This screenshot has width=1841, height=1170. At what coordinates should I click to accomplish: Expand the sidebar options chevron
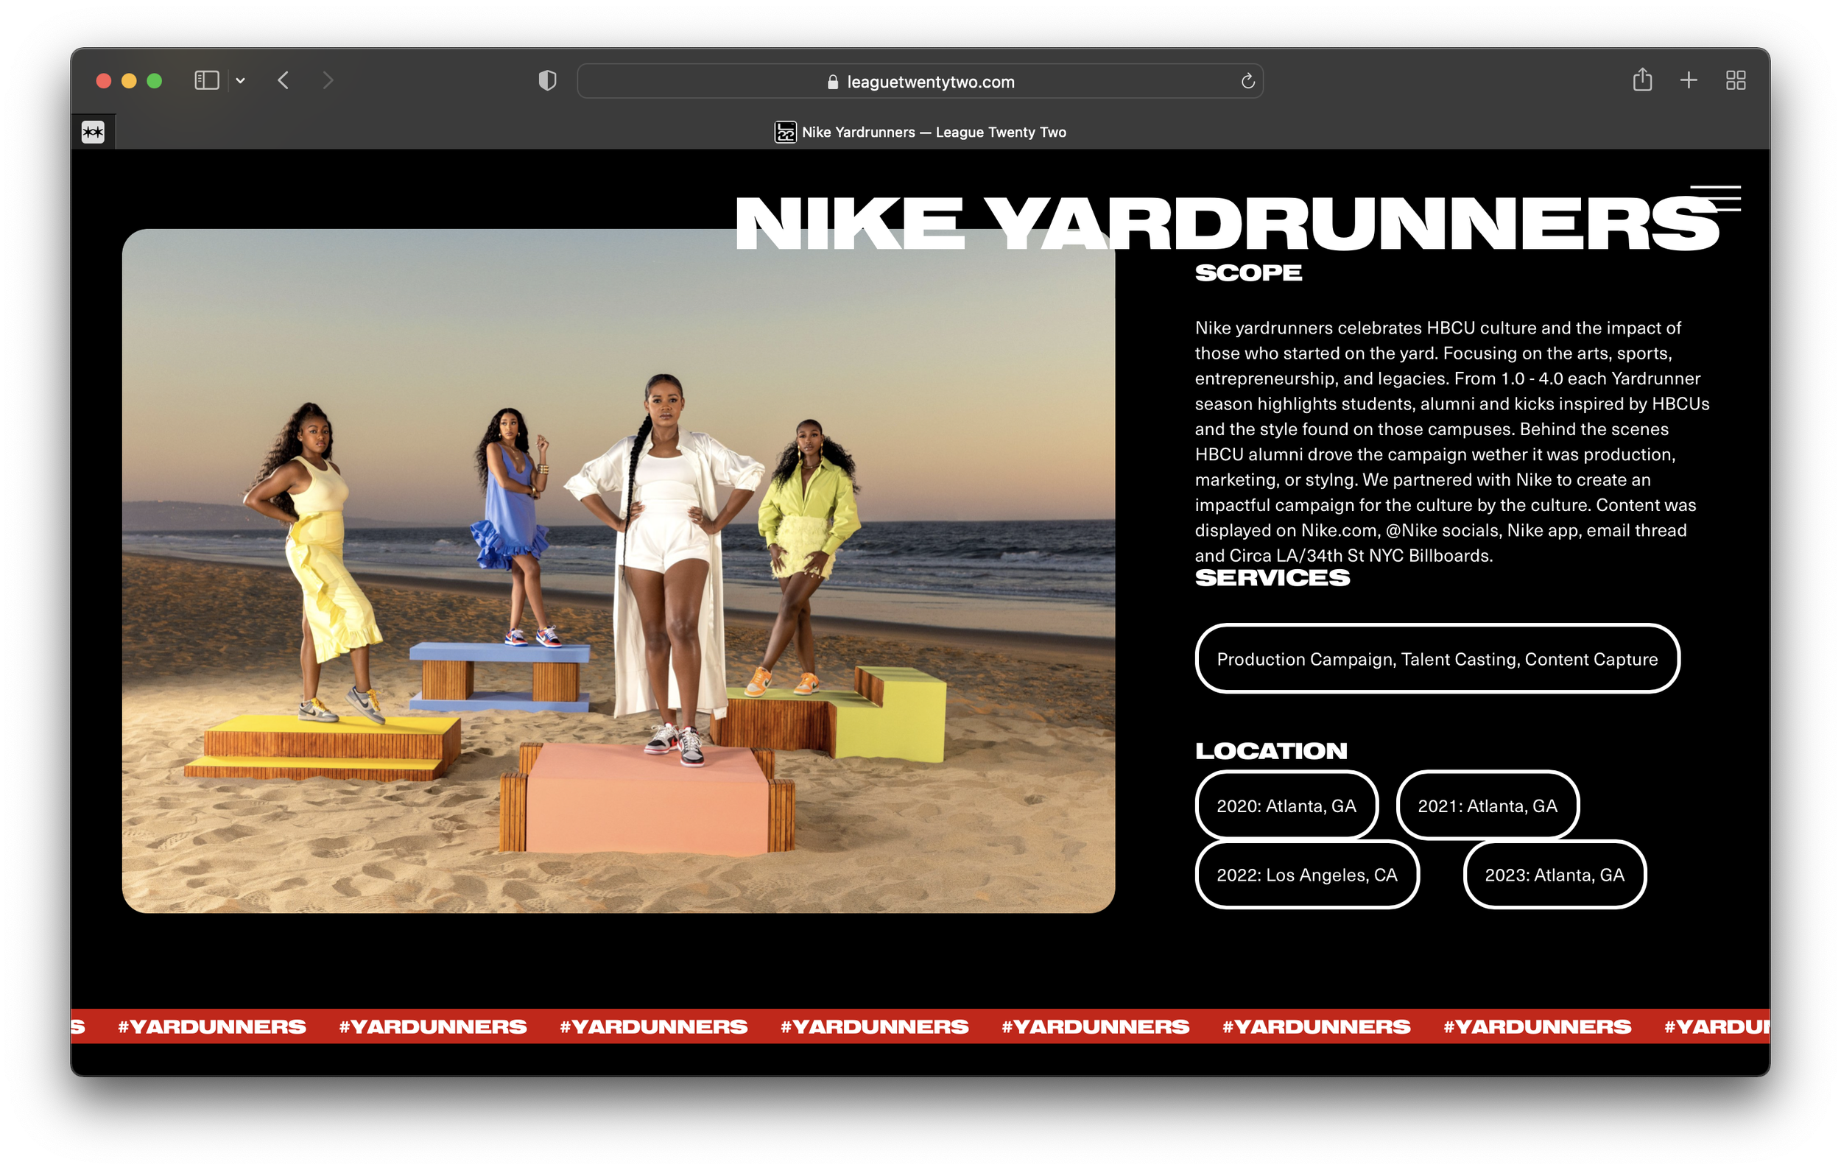pyautogui.click(x=240, y=80)
